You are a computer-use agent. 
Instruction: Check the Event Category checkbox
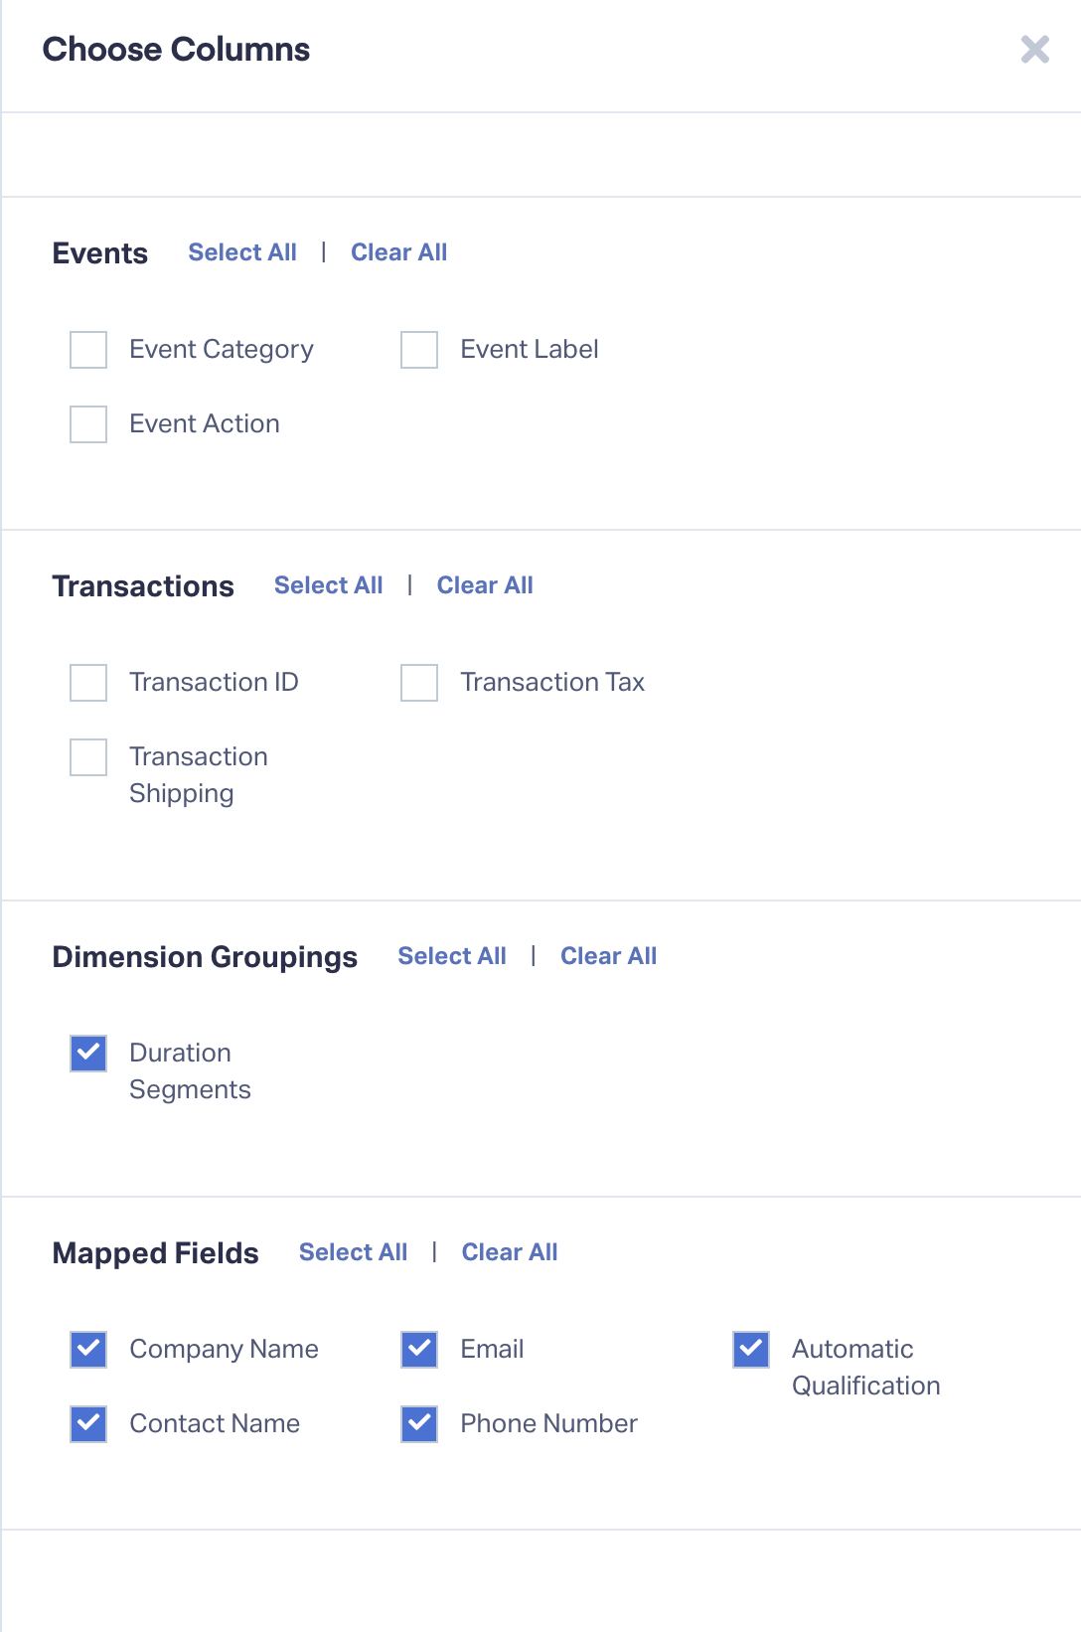click(88, 350)
